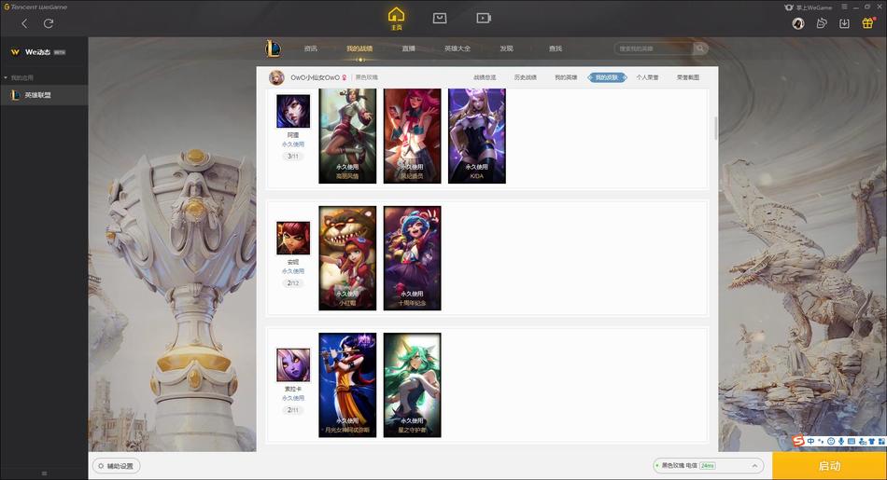
Task: Go back with the left arrow icon
Action: point(24,23)
